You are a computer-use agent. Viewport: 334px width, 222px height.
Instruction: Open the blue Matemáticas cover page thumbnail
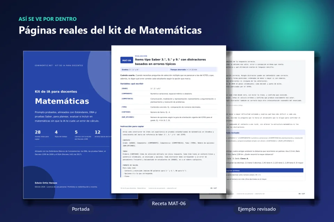(67, 125)
